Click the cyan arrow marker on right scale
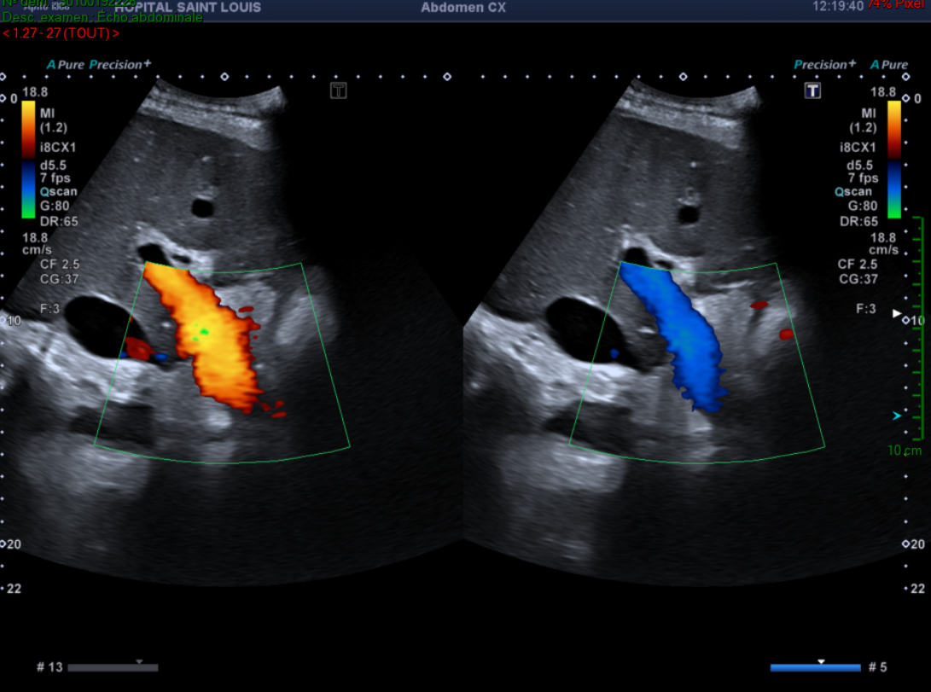931x692 pixels. point(896,416)
